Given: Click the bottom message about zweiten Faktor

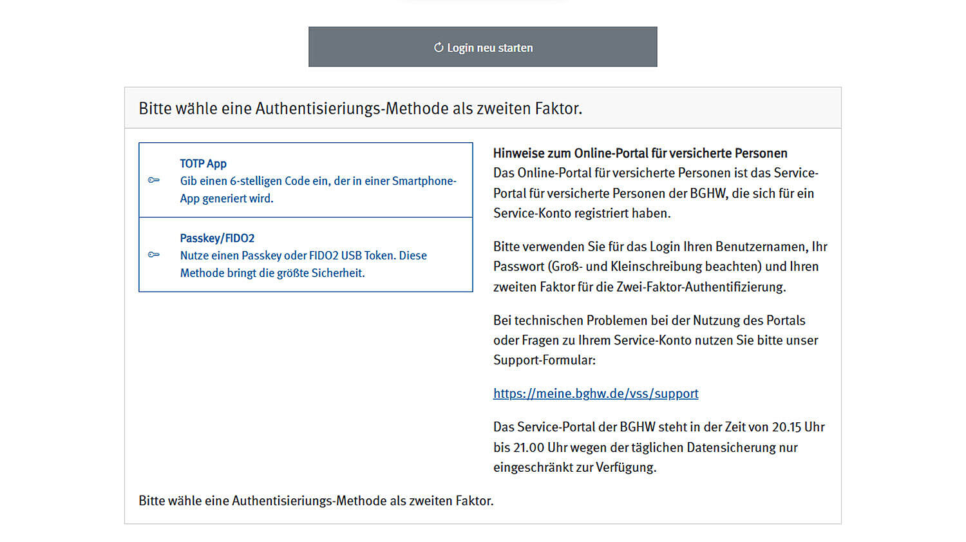Looking at the screenshot, I should tap(316, 501).
